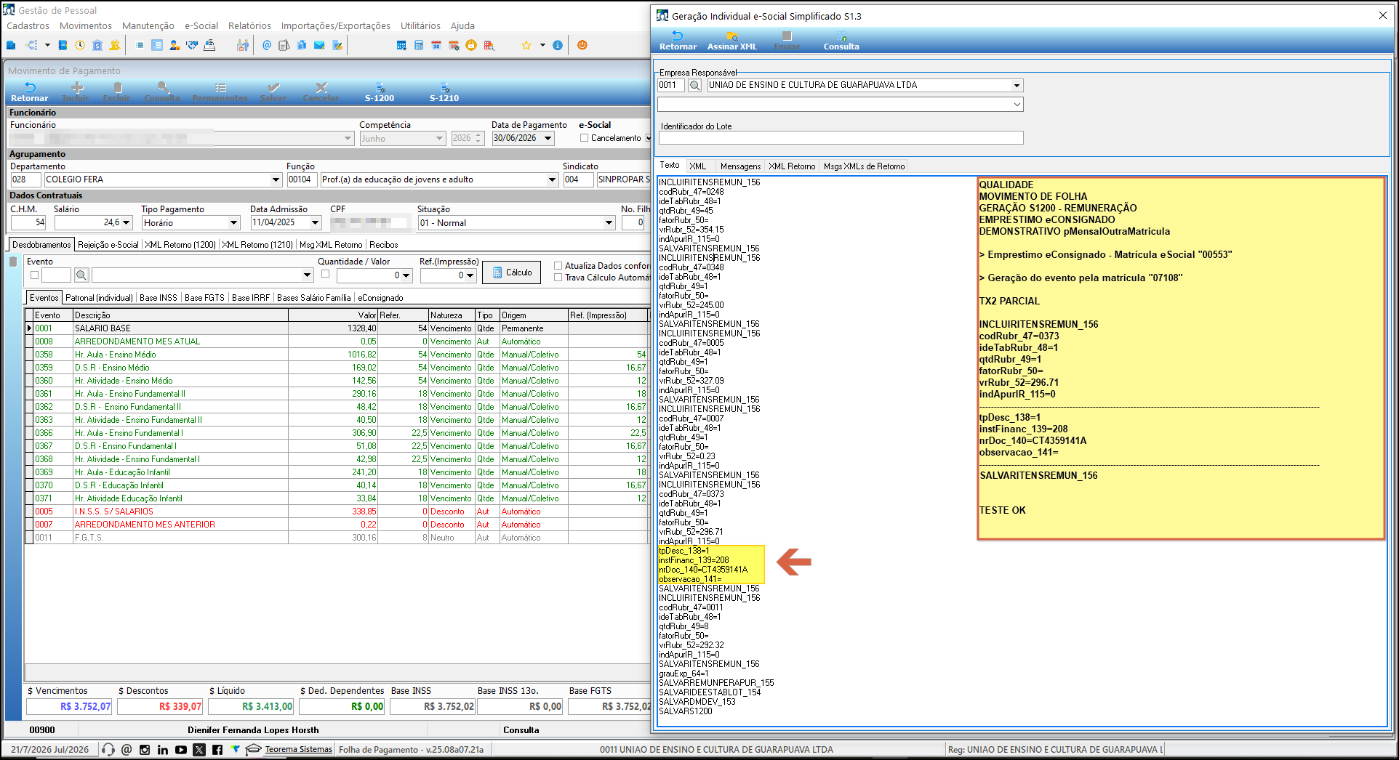The image size is (1399, 760).
Task: Check the Trava Cálculo Automático box
Action: 558,278
